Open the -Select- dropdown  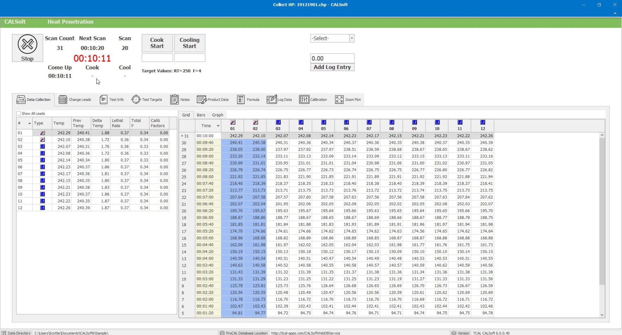click(x=352, y=38)
